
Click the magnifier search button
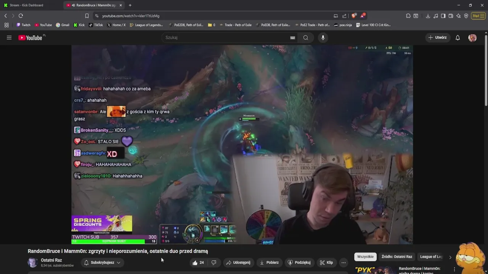(306, 38)
